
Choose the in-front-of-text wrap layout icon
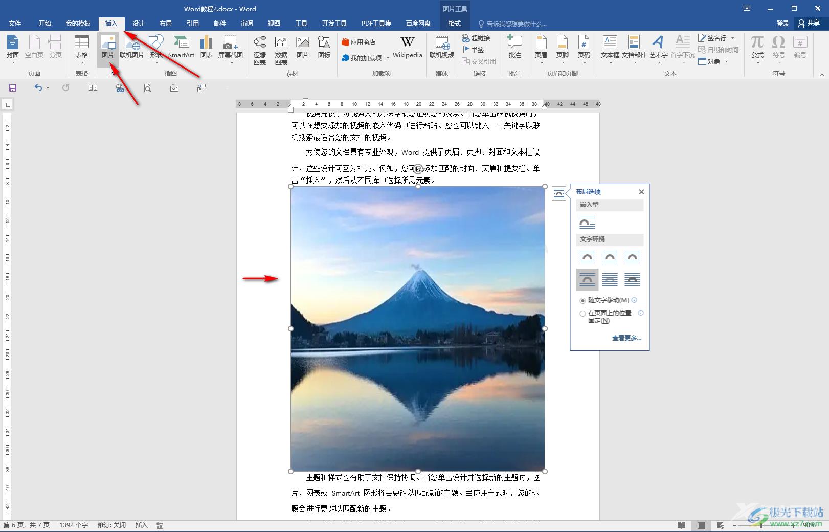point(632,279)
